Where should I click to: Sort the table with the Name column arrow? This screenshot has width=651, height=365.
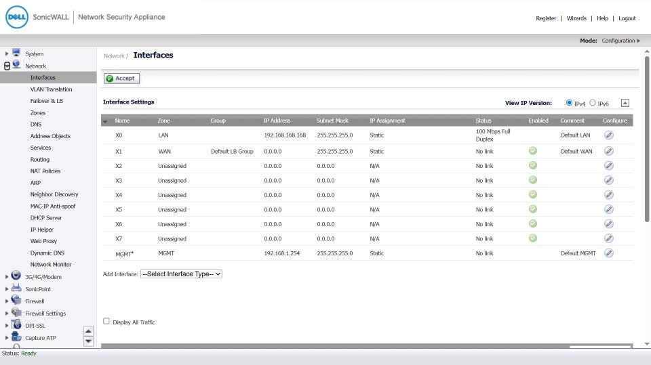tap(106, 121)
